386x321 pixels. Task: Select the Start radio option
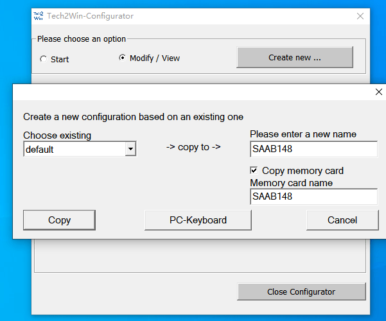tap(43, 59)
